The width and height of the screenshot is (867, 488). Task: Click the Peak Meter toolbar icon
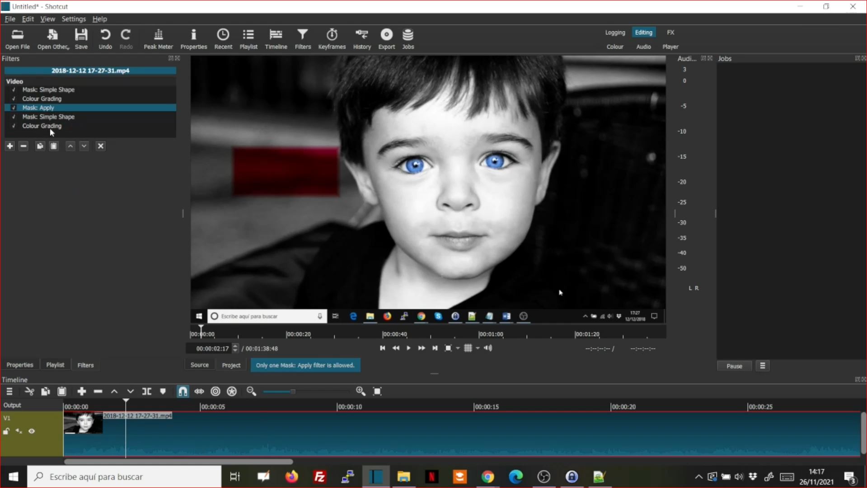(x=158, y=39)
